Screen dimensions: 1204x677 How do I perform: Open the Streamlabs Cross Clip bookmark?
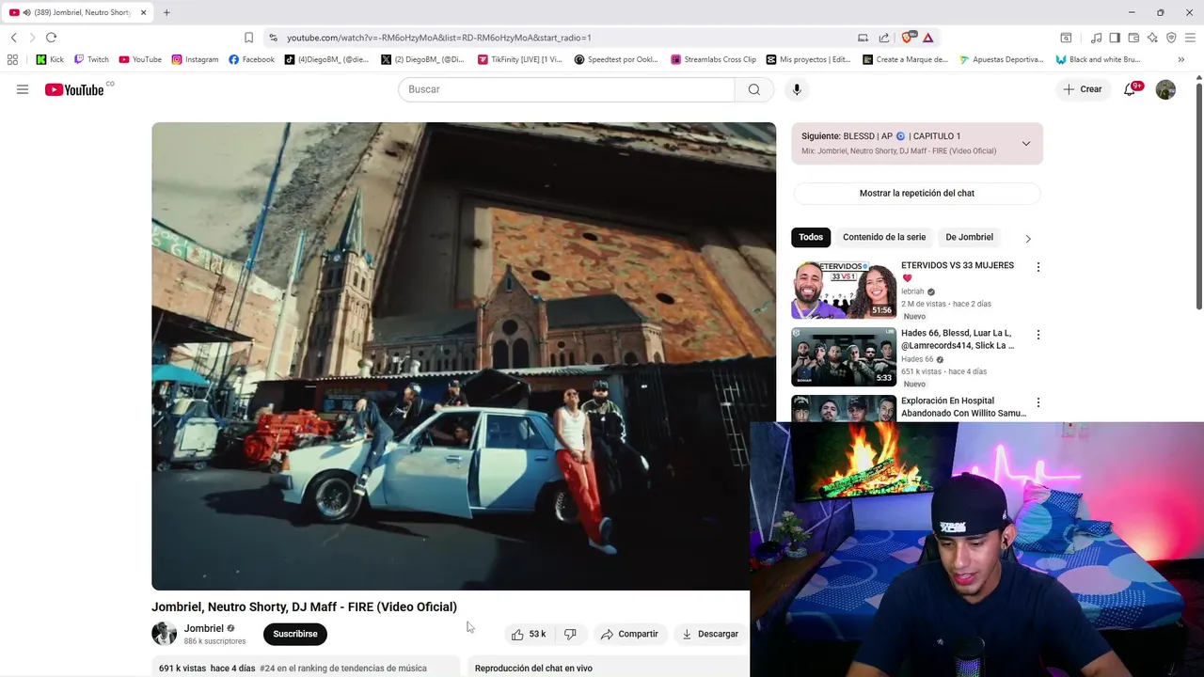[713, 59]
